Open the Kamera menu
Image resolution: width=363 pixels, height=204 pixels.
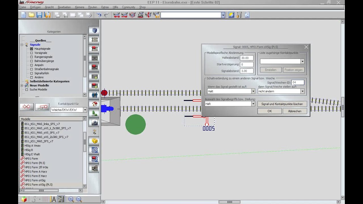[79, 7]
